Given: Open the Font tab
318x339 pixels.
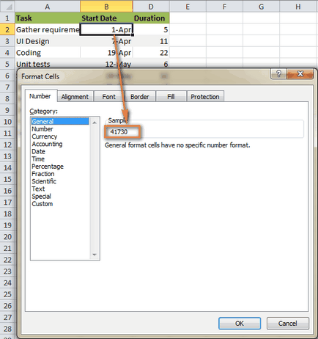Looking at the screenshot, I should coord(109,97).
